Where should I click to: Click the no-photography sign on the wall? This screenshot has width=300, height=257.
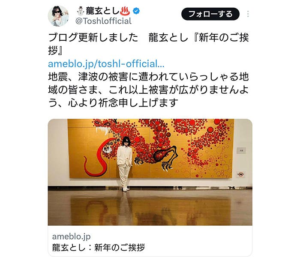tap(241, 174)
